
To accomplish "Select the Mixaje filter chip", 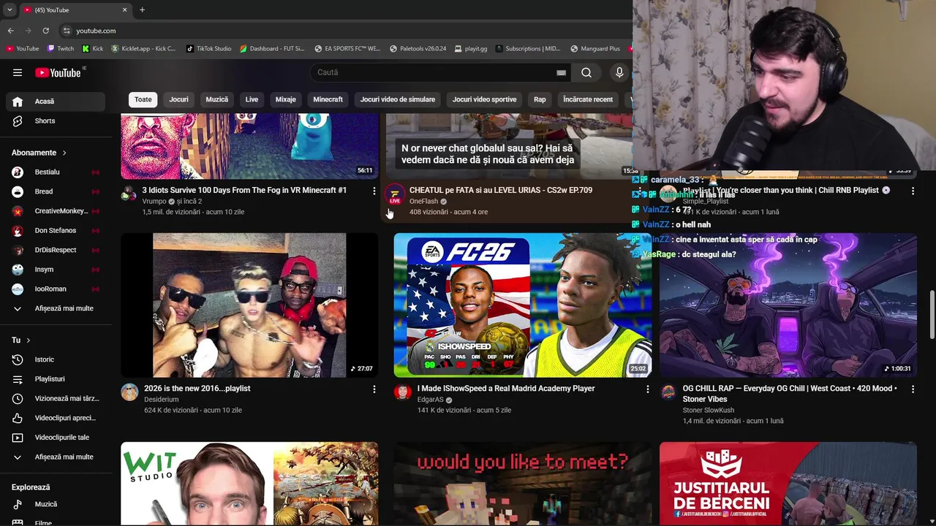I will point(286,99).
